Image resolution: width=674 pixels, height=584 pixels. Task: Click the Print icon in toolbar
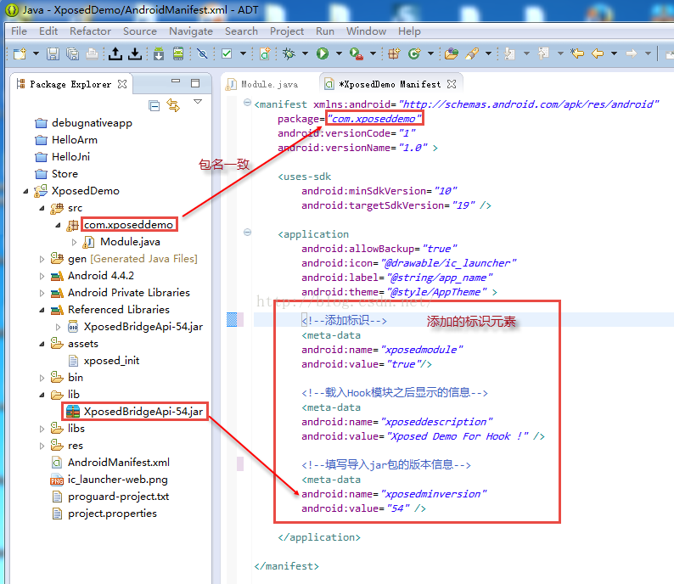pos(92,53)
